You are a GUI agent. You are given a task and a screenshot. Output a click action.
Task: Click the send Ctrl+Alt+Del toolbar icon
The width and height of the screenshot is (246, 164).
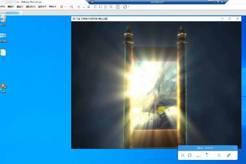click(71, 7)
